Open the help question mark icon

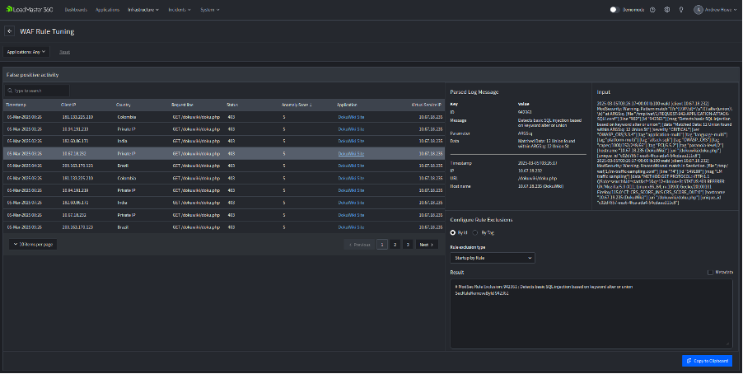click(653, 10)
